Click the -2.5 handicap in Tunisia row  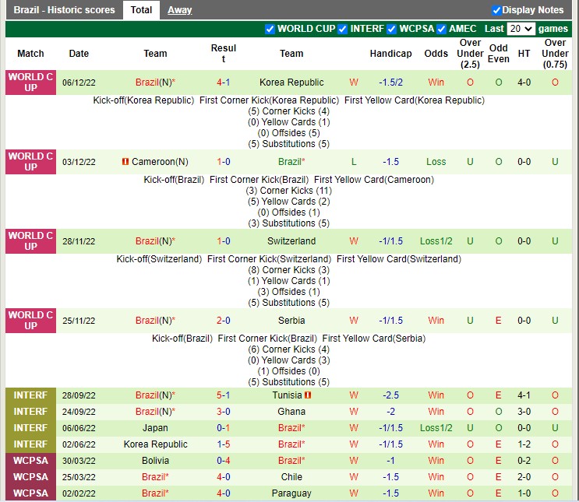coord(390,395)
